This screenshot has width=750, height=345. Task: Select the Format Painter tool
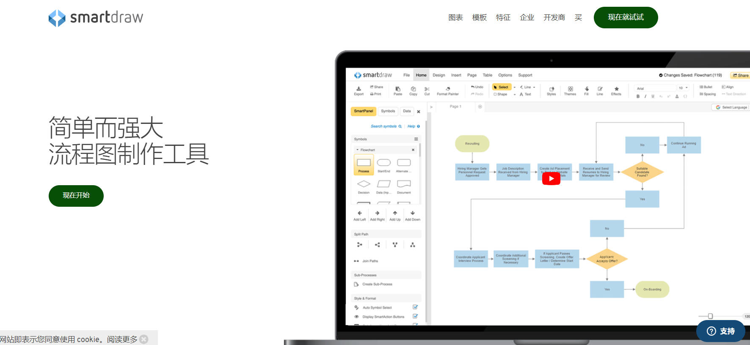point(448,91)
